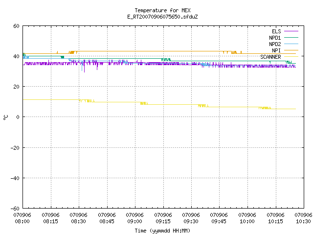Click the x-axis tick label 09:00

[x=135, y=221]
